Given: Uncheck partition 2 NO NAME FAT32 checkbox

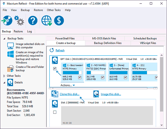Looking at the screenshot, I should coord(103,78).
